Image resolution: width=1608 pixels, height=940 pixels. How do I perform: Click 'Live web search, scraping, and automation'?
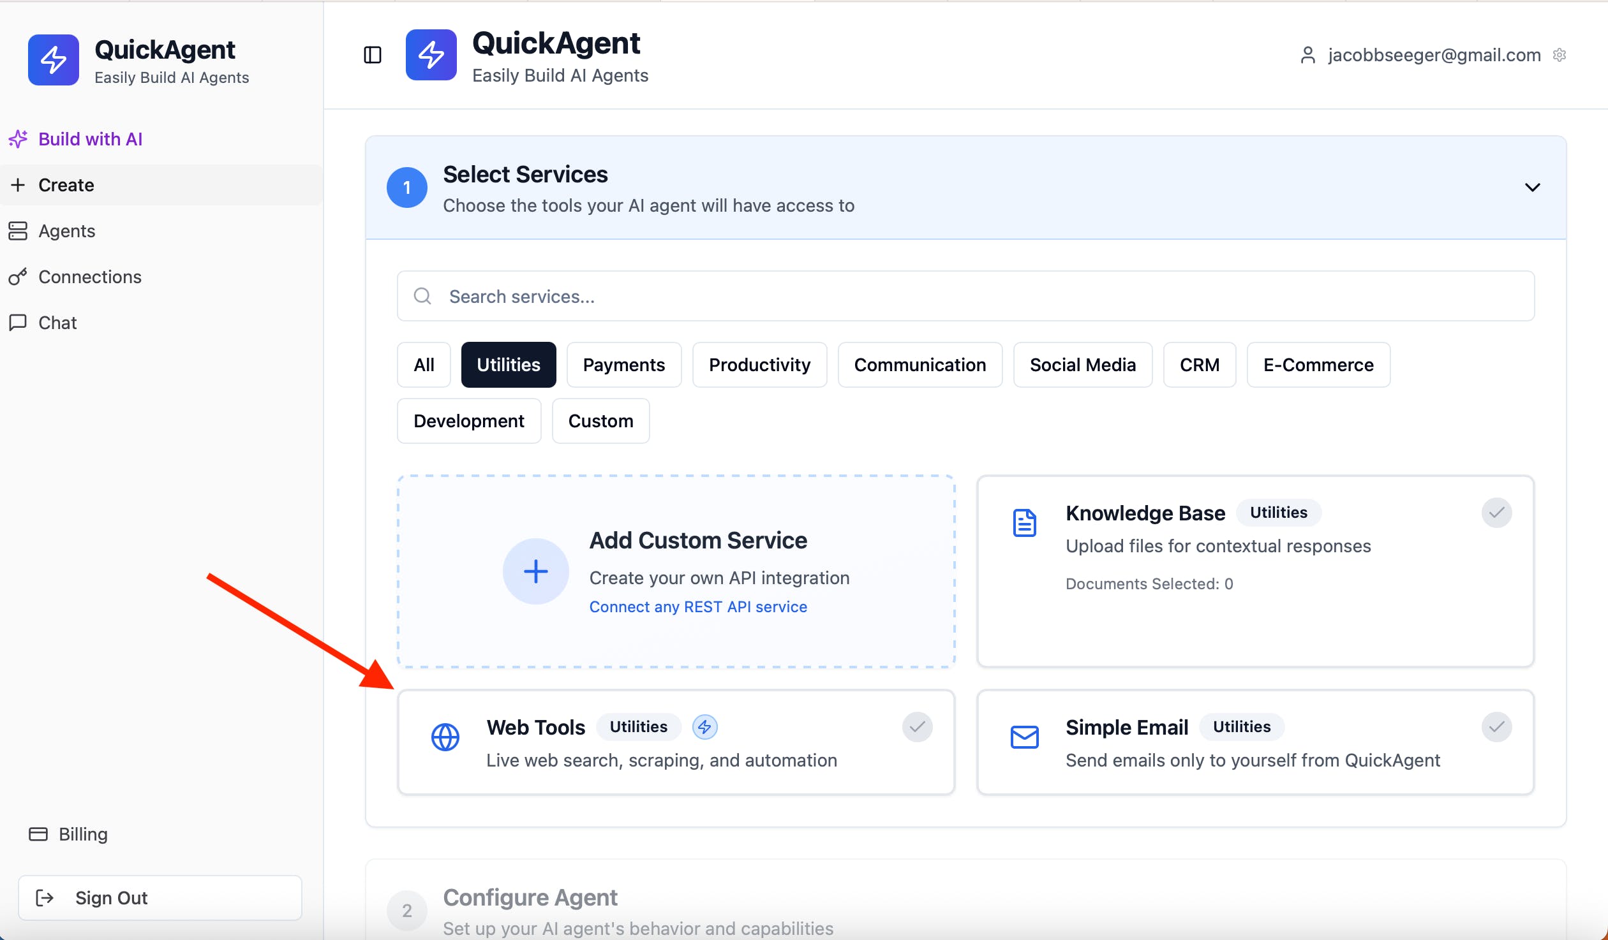[x=662, y=760]
